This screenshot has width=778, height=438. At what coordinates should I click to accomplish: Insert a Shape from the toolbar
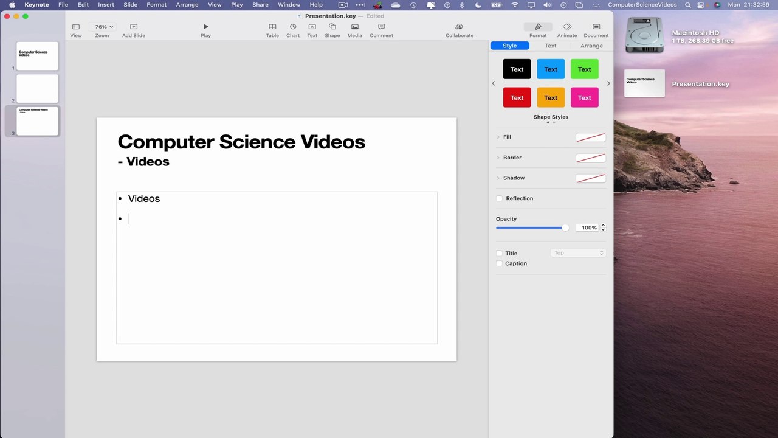pyautogui.click(x=332, y=27)
